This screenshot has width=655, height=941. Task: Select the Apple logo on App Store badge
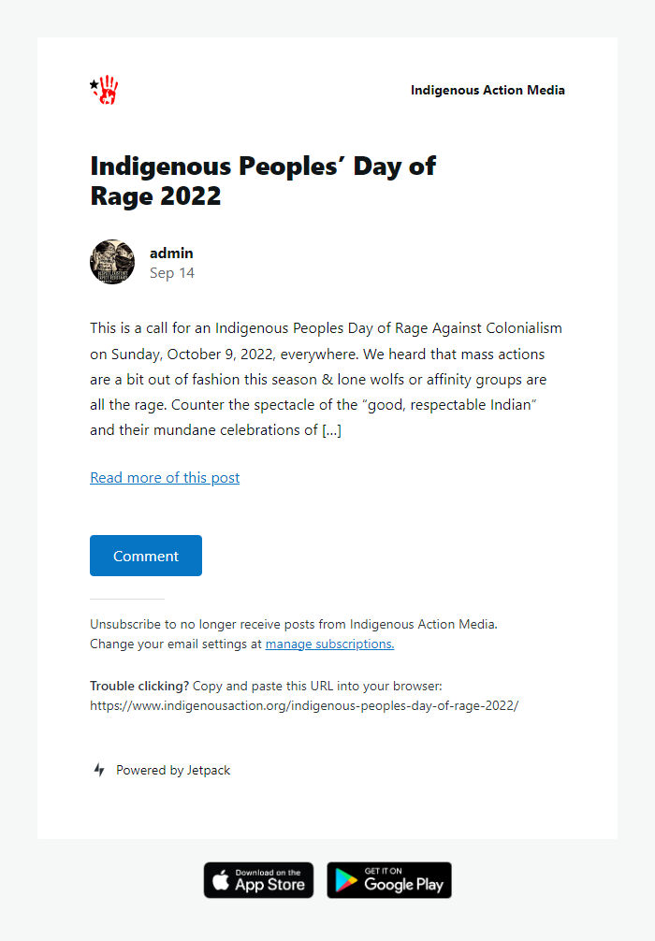[x=222, y=879]
